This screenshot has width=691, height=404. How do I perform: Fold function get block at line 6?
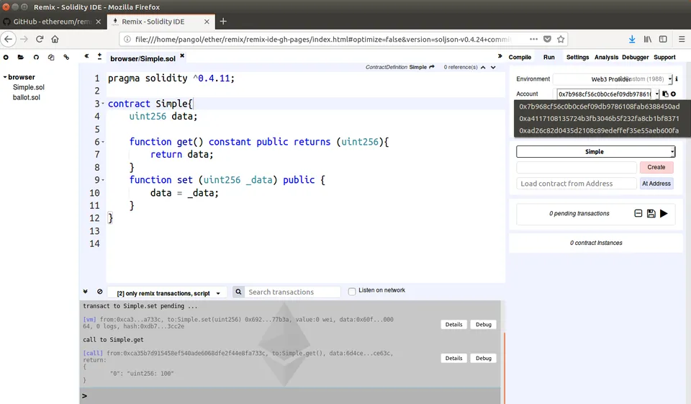coord(103,142)
